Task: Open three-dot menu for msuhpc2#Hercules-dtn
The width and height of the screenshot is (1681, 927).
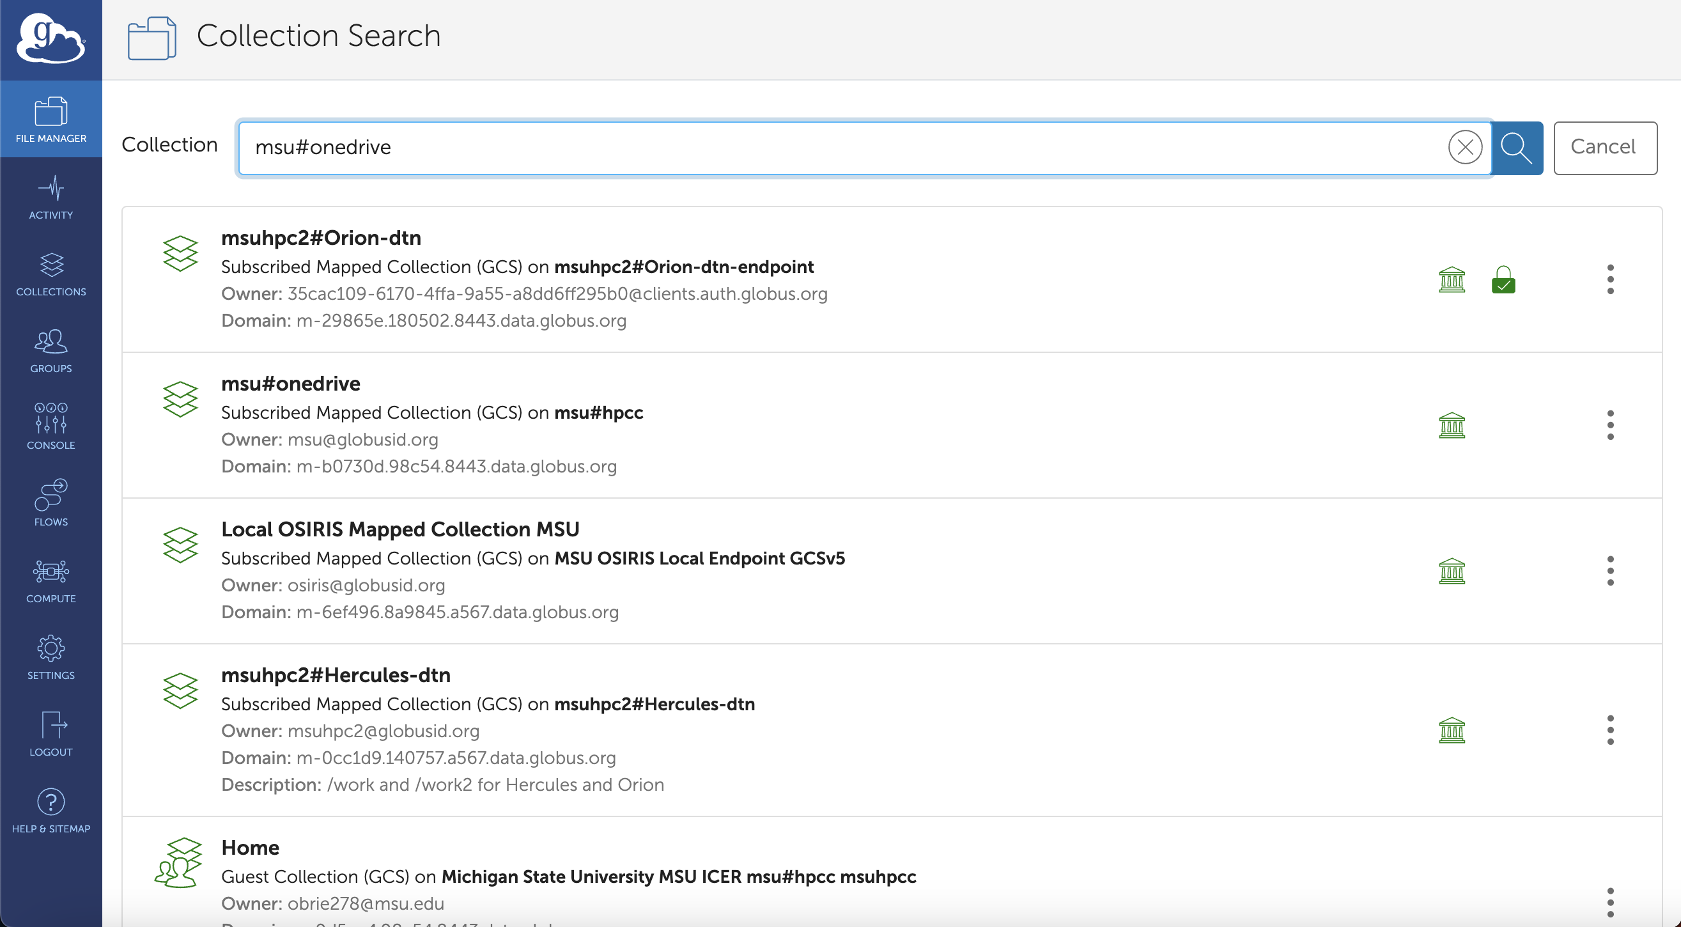Action: point(1610,730)
